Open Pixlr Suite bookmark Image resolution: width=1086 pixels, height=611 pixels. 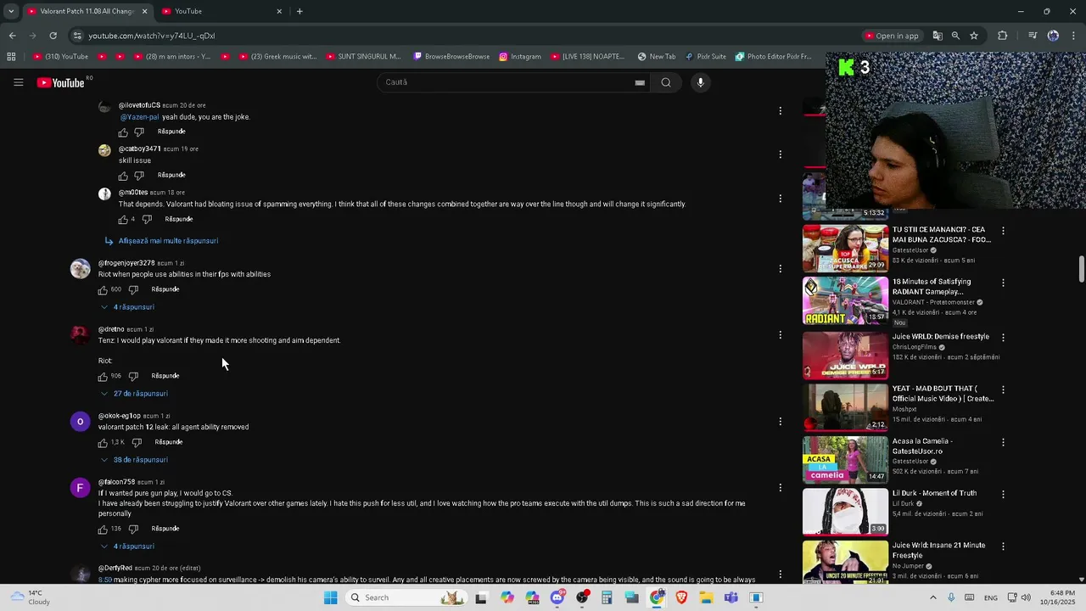[x=705, y=57]
